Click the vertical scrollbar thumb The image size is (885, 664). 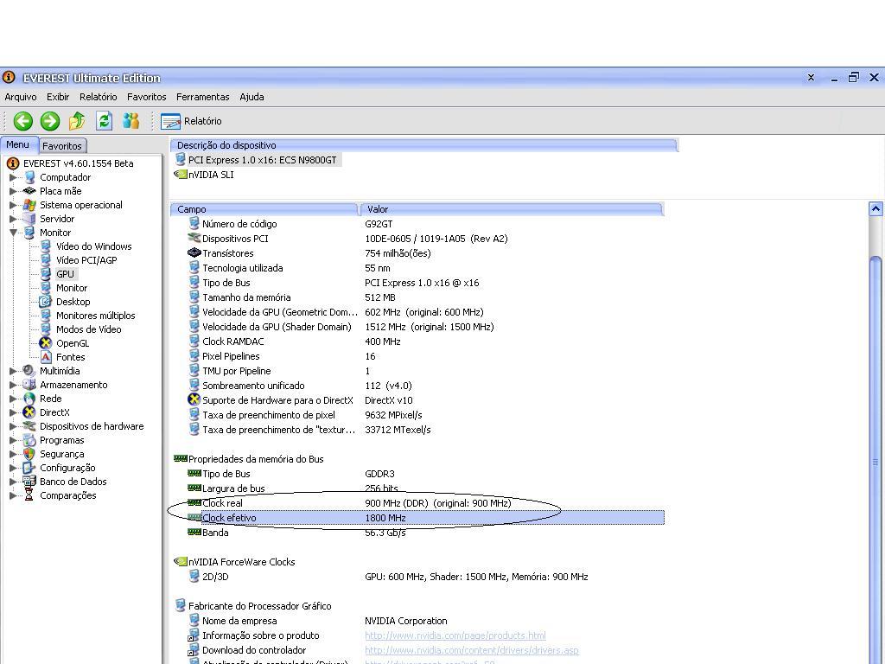point(875,462)
